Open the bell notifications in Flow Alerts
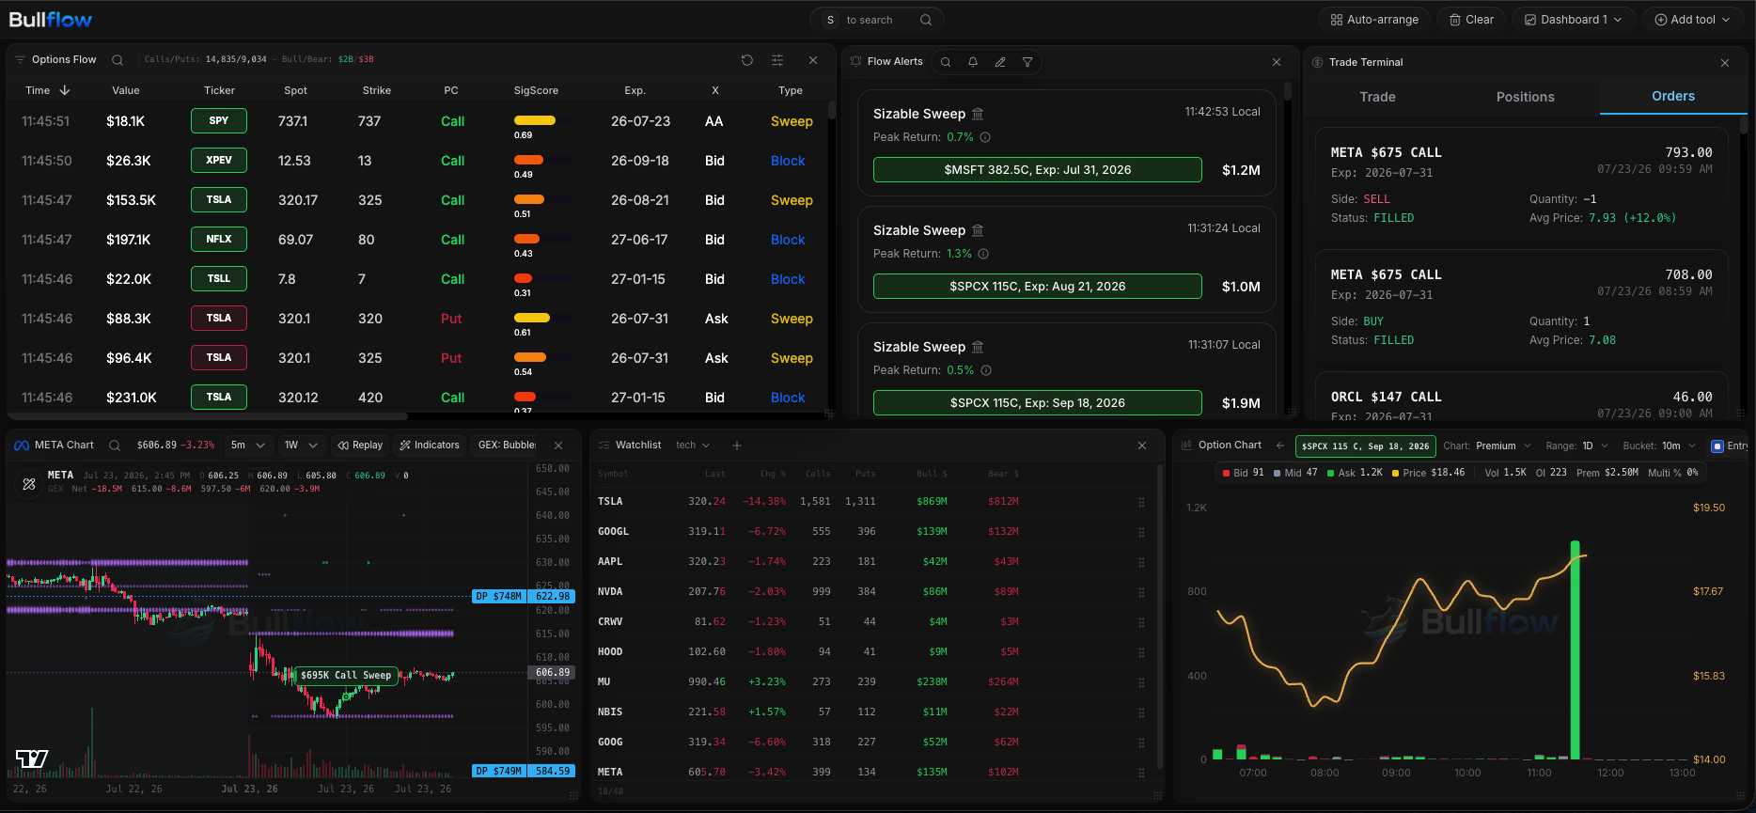Image resolution: width=1756 pixels, height=813 pixels. click(x=973, y=62)
